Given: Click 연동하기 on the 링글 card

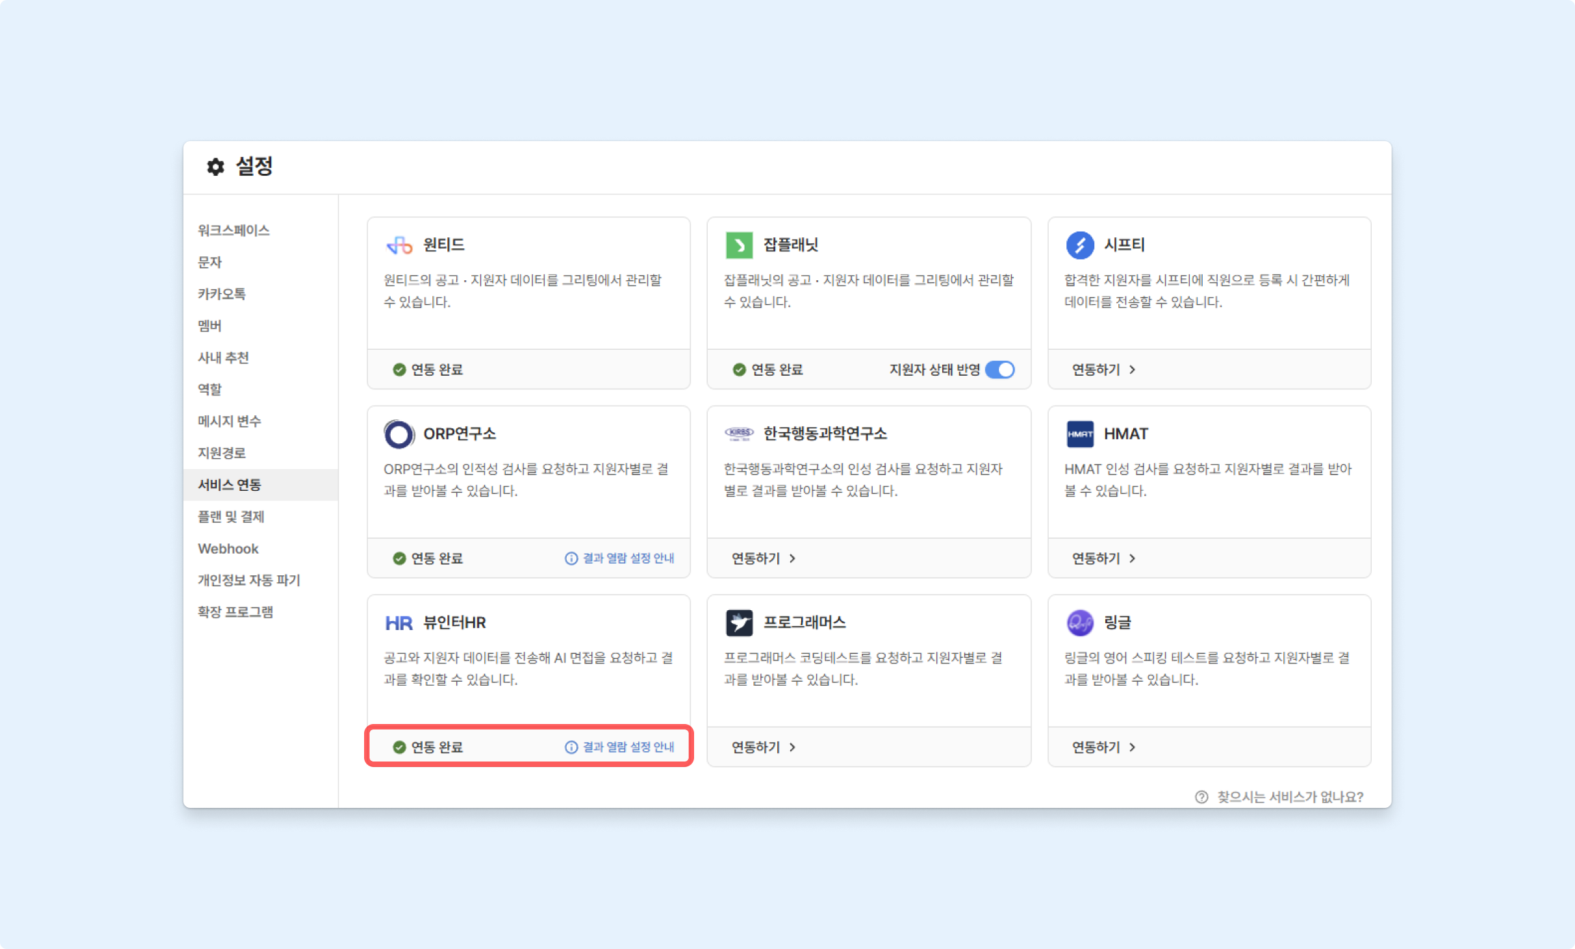Looking at the screenshot, I should (1096, 747).
